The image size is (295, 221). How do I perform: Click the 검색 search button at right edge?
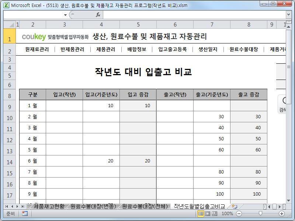pos(282,104)
